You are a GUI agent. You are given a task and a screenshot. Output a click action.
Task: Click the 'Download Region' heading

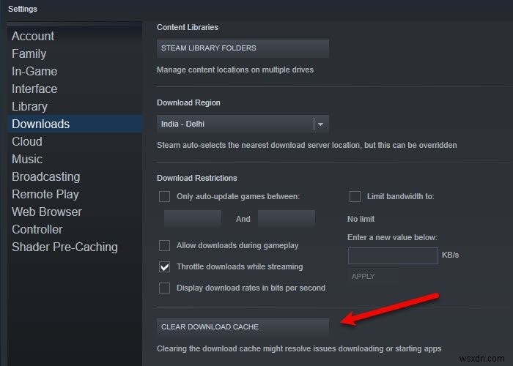click(188, 102)
